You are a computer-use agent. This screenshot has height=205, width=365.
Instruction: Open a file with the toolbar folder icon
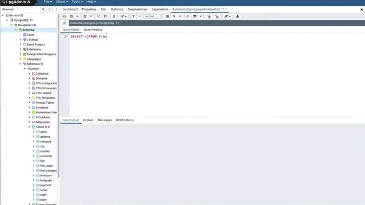point(64,17)
